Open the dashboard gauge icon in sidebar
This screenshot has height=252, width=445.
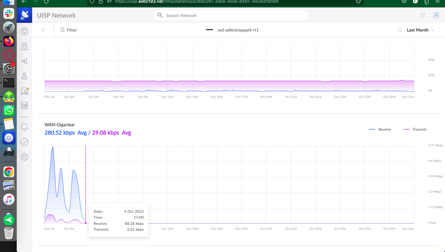tap(24, 31)
